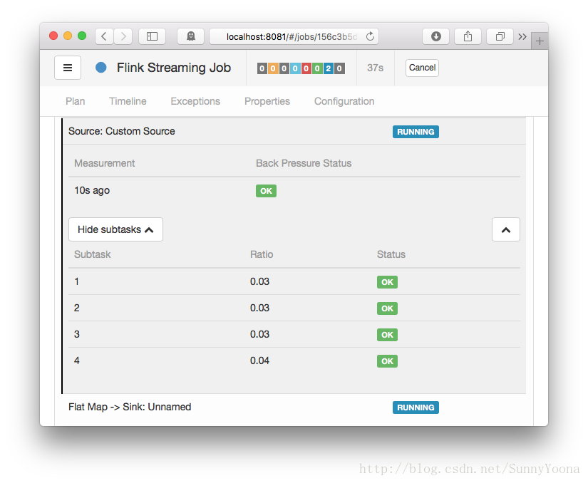
Task: Click subtask number 3 cell
Action: pyautogui.click(x=76, y=334)
